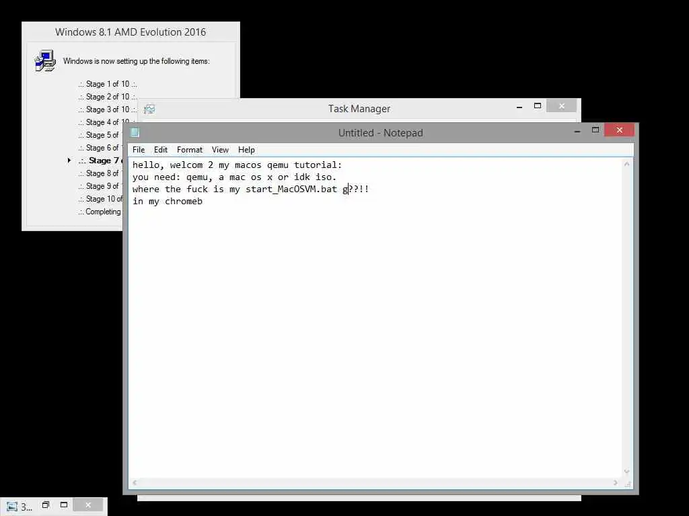Click the current-stage arrow marker beside Stage 7
Image resolution: width=689 pixels, height=516 pixels.
tap(69, 161)
